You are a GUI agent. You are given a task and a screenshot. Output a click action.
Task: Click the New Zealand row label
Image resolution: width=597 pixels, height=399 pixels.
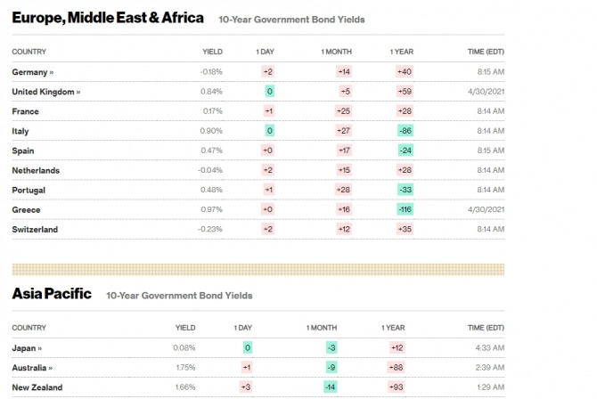point(36,387)
